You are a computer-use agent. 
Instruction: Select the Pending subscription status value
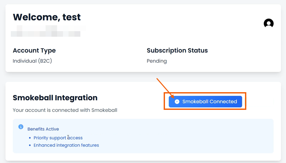(157, 61)
